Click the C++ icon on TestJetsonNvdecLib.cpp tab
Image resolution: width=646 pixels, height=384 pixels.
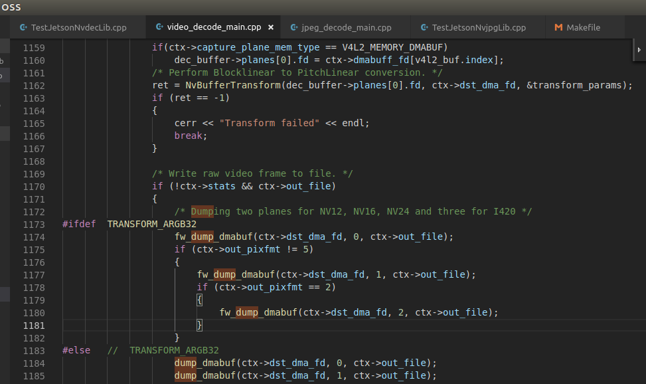pos(23,28)
